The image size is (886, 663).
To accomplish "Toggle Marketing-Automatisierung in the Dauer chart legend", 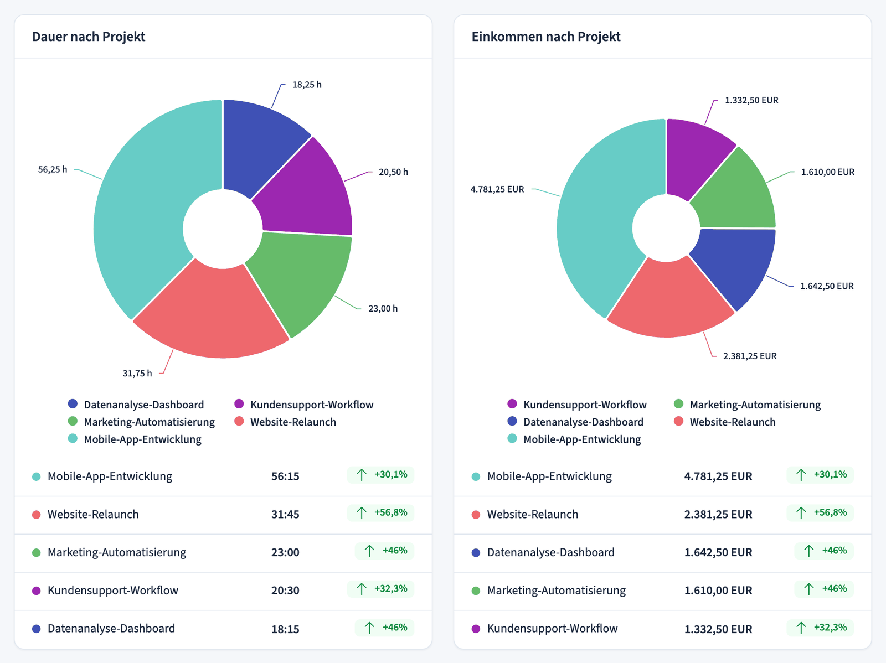I will [141, 422].
